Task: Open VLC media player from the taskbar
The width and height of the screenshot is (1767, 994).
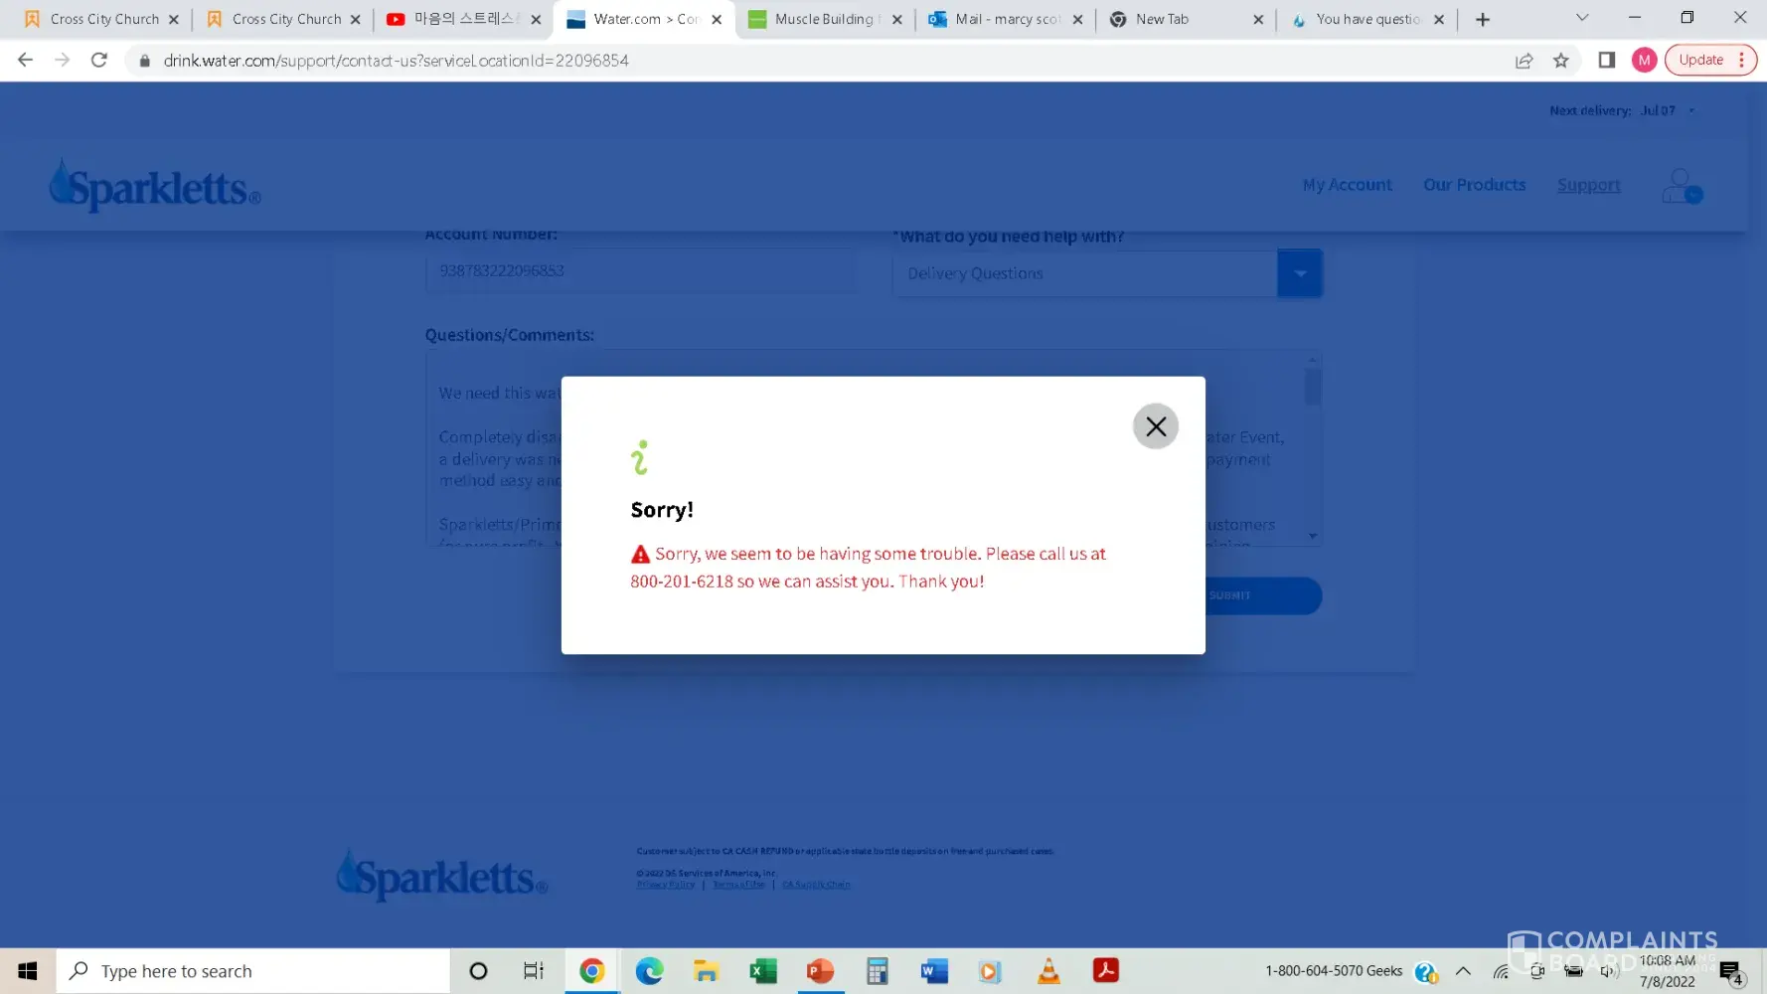Action: [x=1048, y=971]
